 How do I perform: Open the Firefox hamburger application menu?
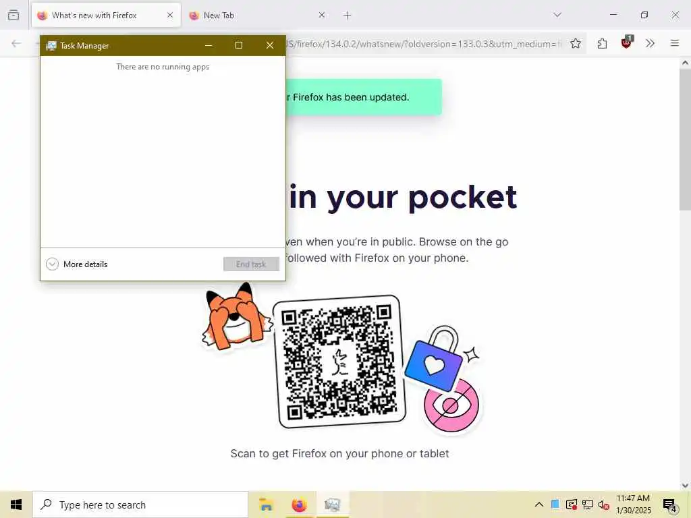coord(674,43)
